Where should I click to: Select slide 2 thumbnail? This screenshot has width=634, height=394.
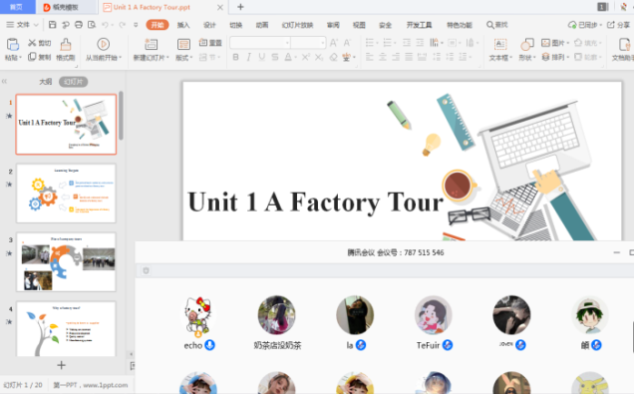66,193
